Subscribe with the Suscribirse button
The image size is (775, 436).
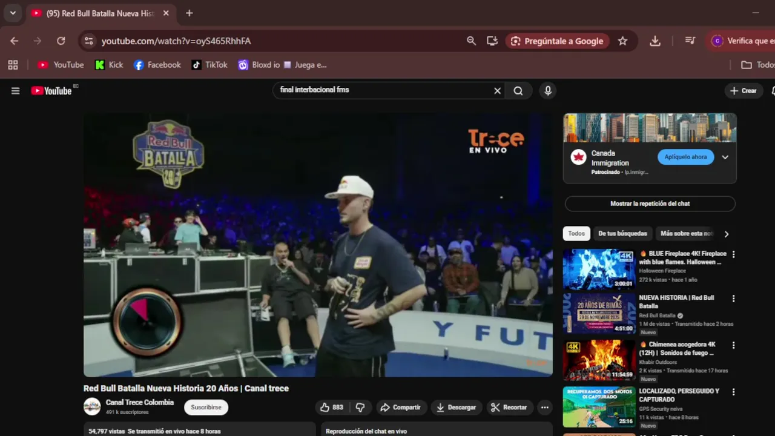pyautogui.click(x=206, y=407)
